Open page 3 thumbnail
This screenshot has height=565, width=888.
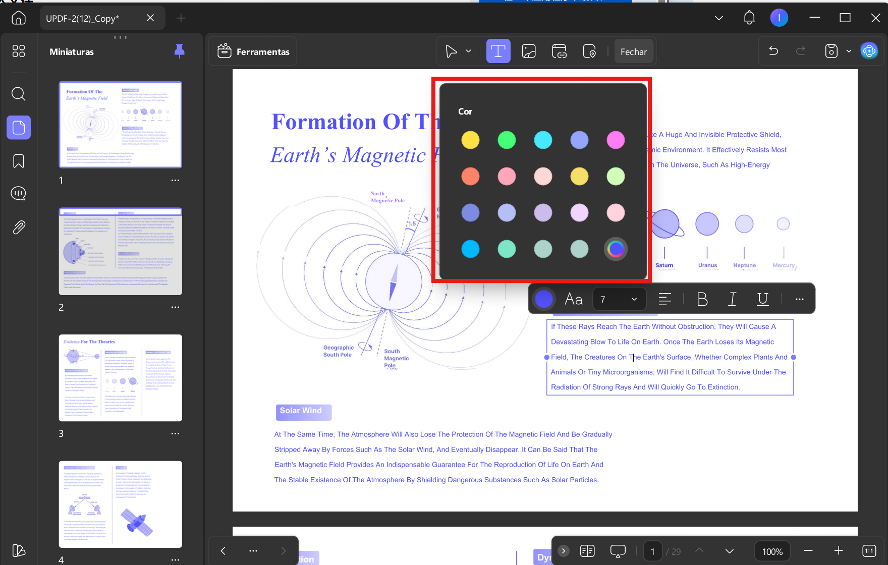point(121,378)
